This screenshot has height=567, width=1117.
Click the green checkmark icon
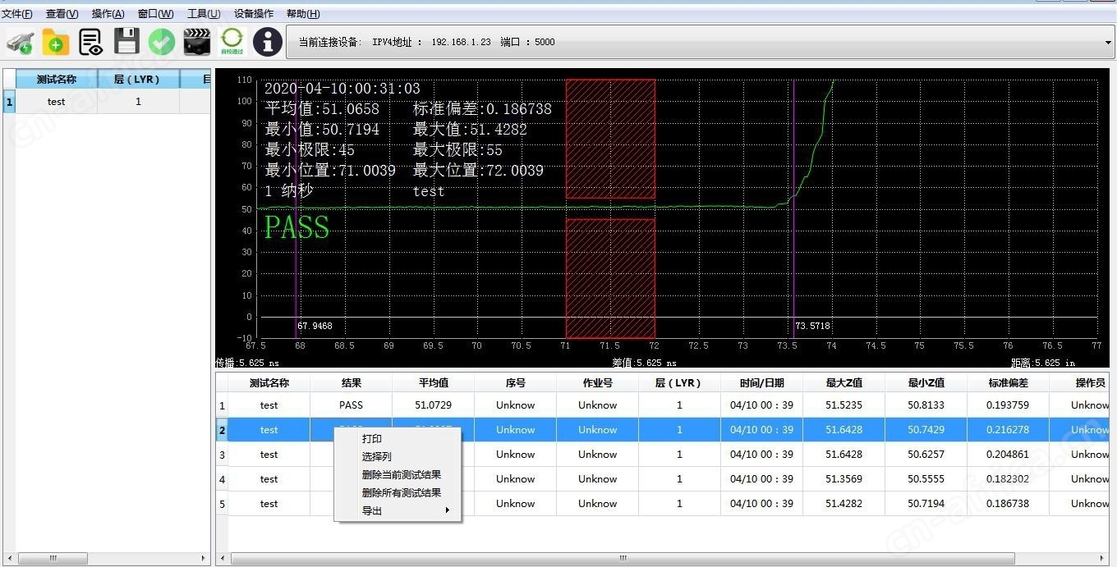pyautogui.click(x=162, y=41)
